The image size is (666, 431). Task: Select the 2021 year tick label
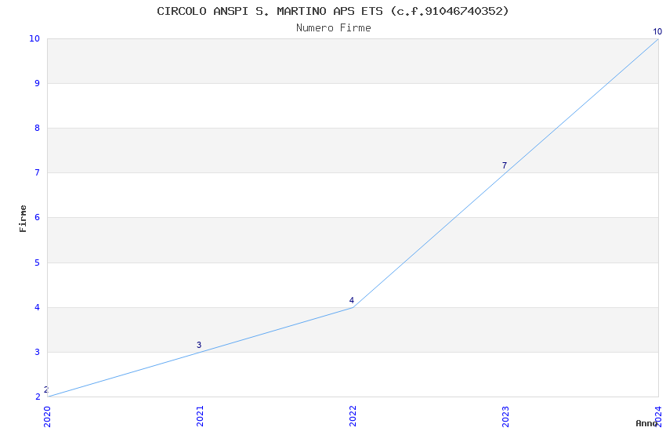tap(200, 416)
